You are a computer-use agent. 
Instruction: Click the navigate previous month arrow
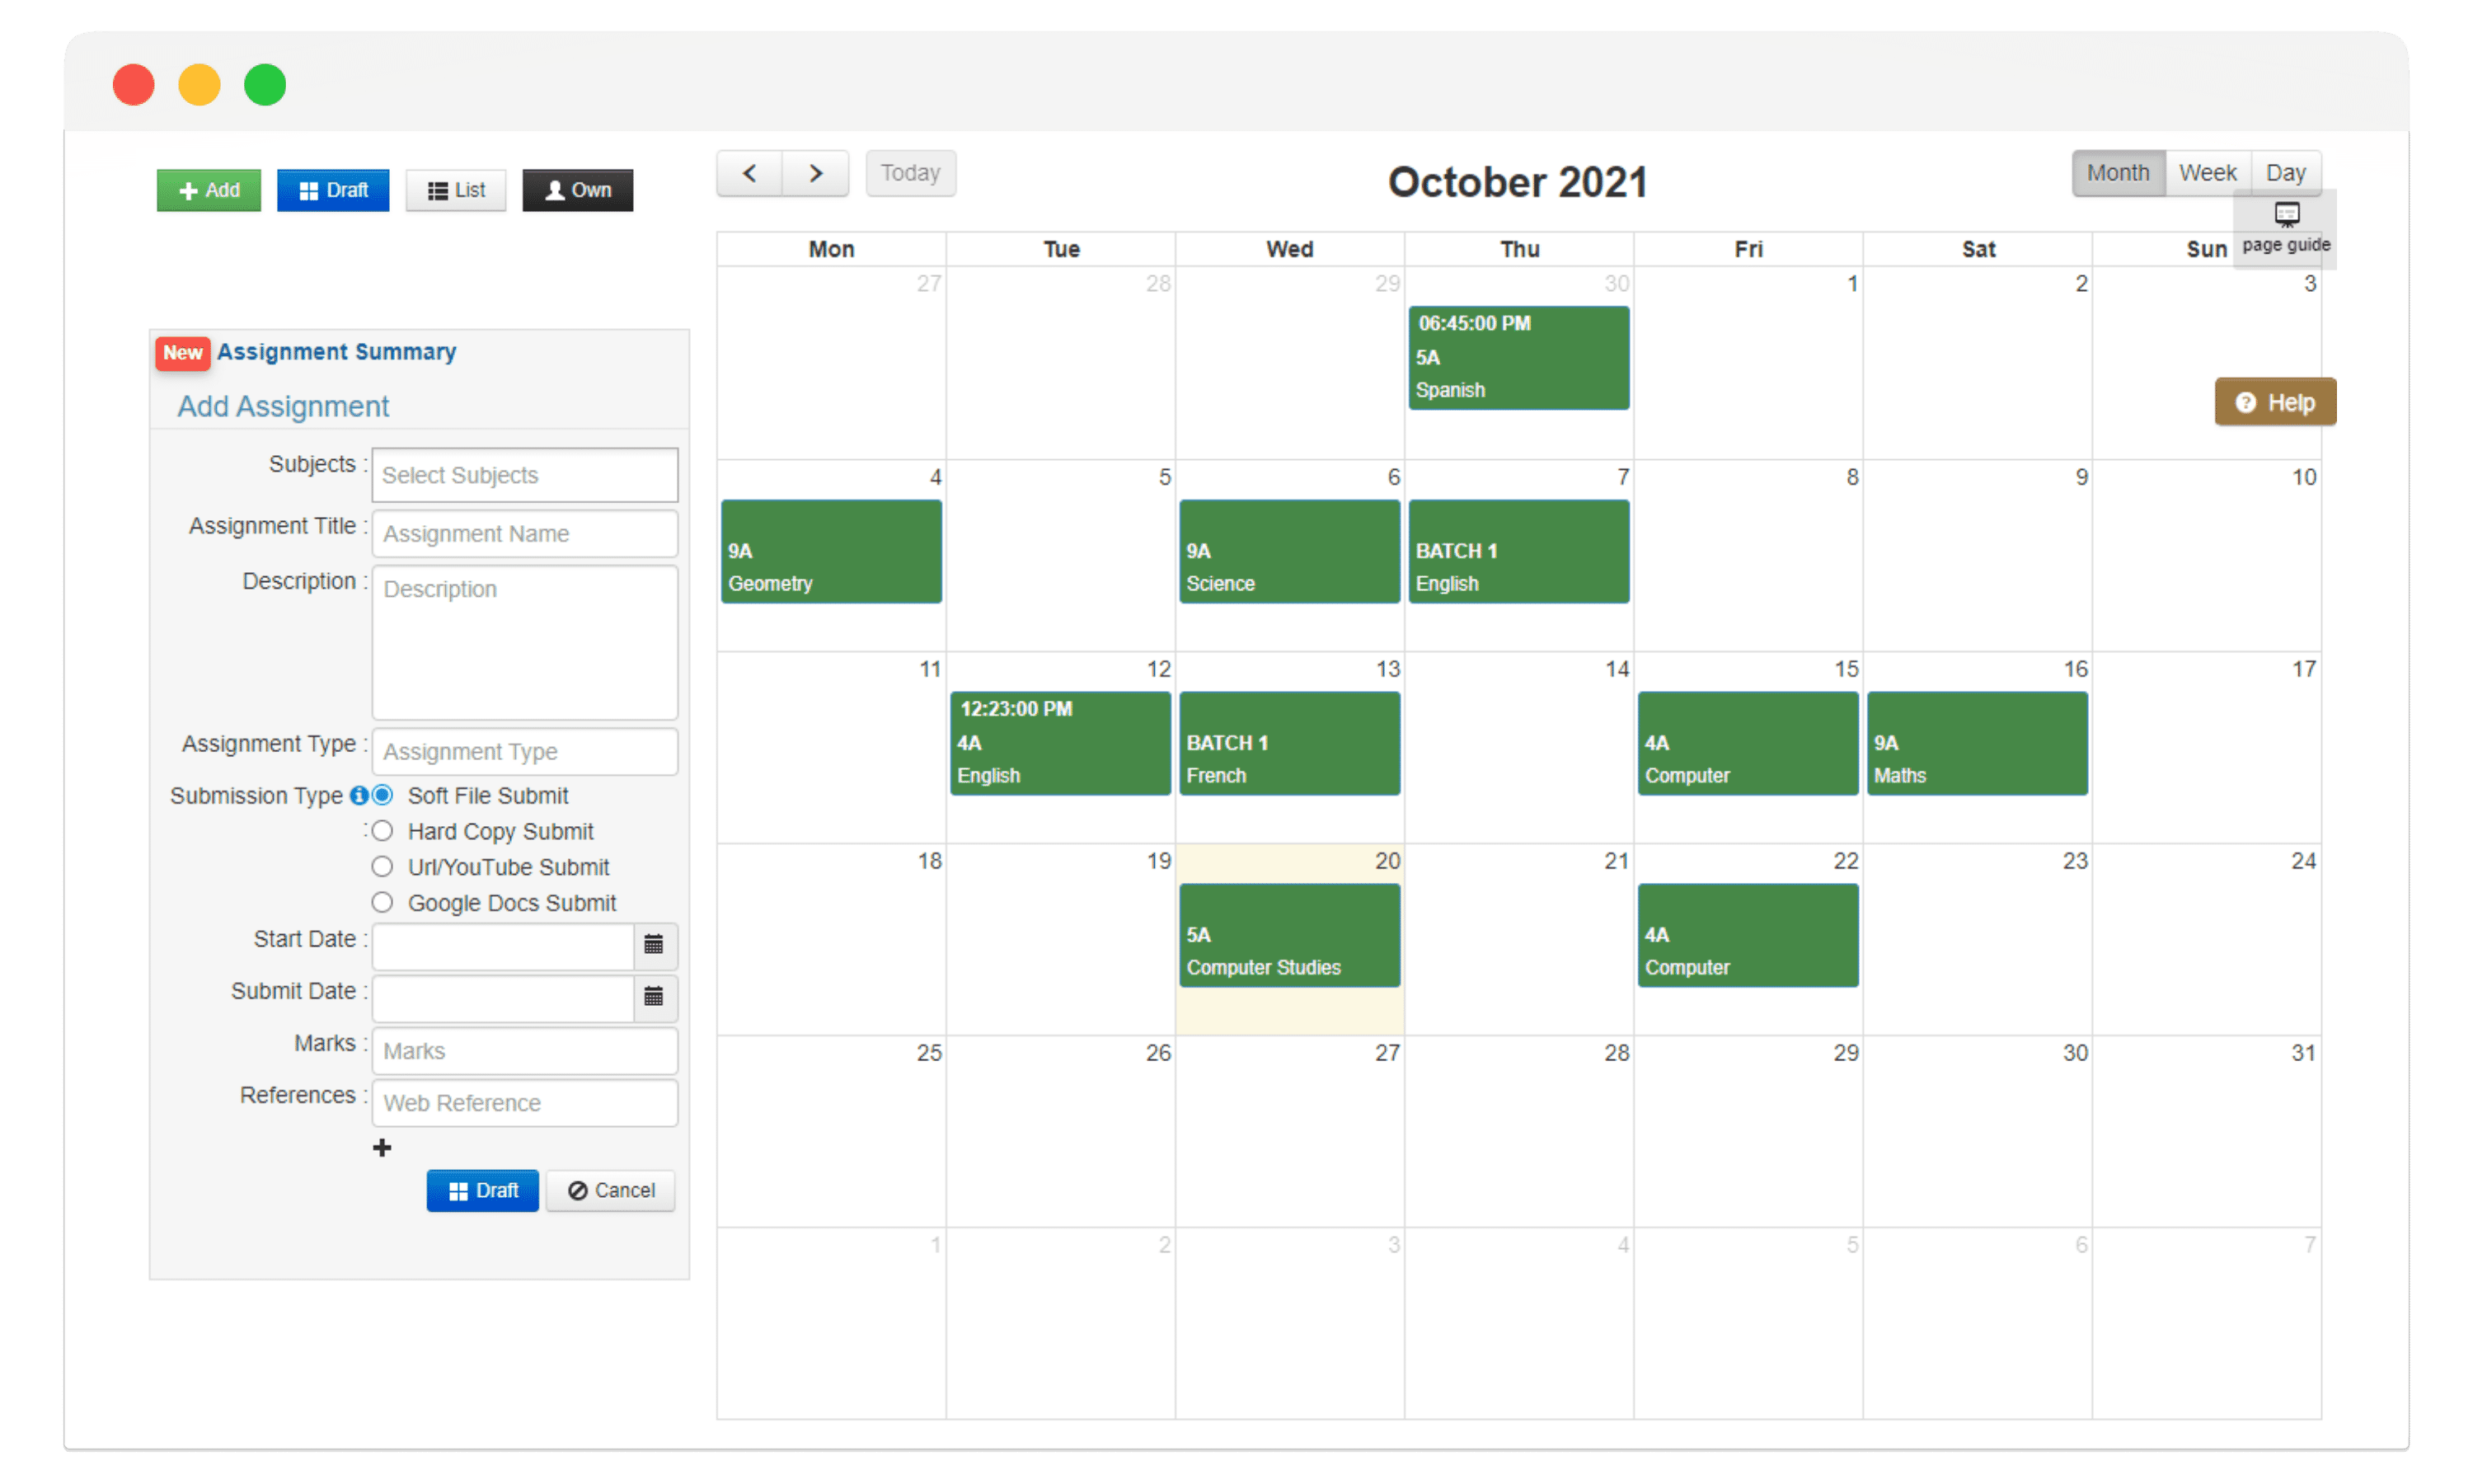coord(751,171)
